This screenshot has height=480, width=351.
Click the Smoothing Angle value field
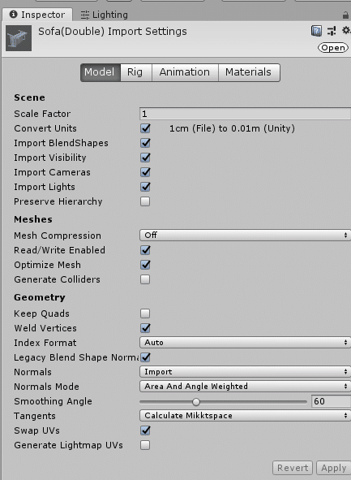331,401
